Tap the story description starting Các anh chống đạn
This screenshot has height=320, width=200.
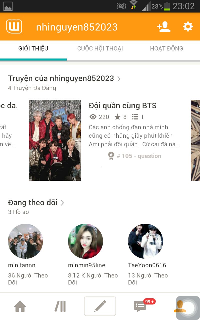coord(134,136)
